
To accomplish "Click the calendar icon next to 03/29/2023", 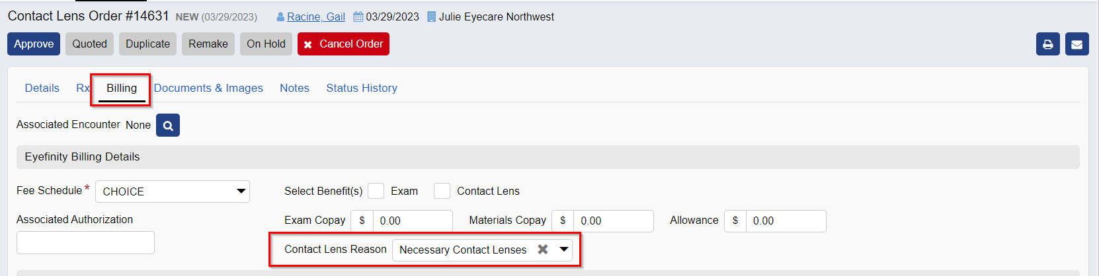I will tap(358, 17).
